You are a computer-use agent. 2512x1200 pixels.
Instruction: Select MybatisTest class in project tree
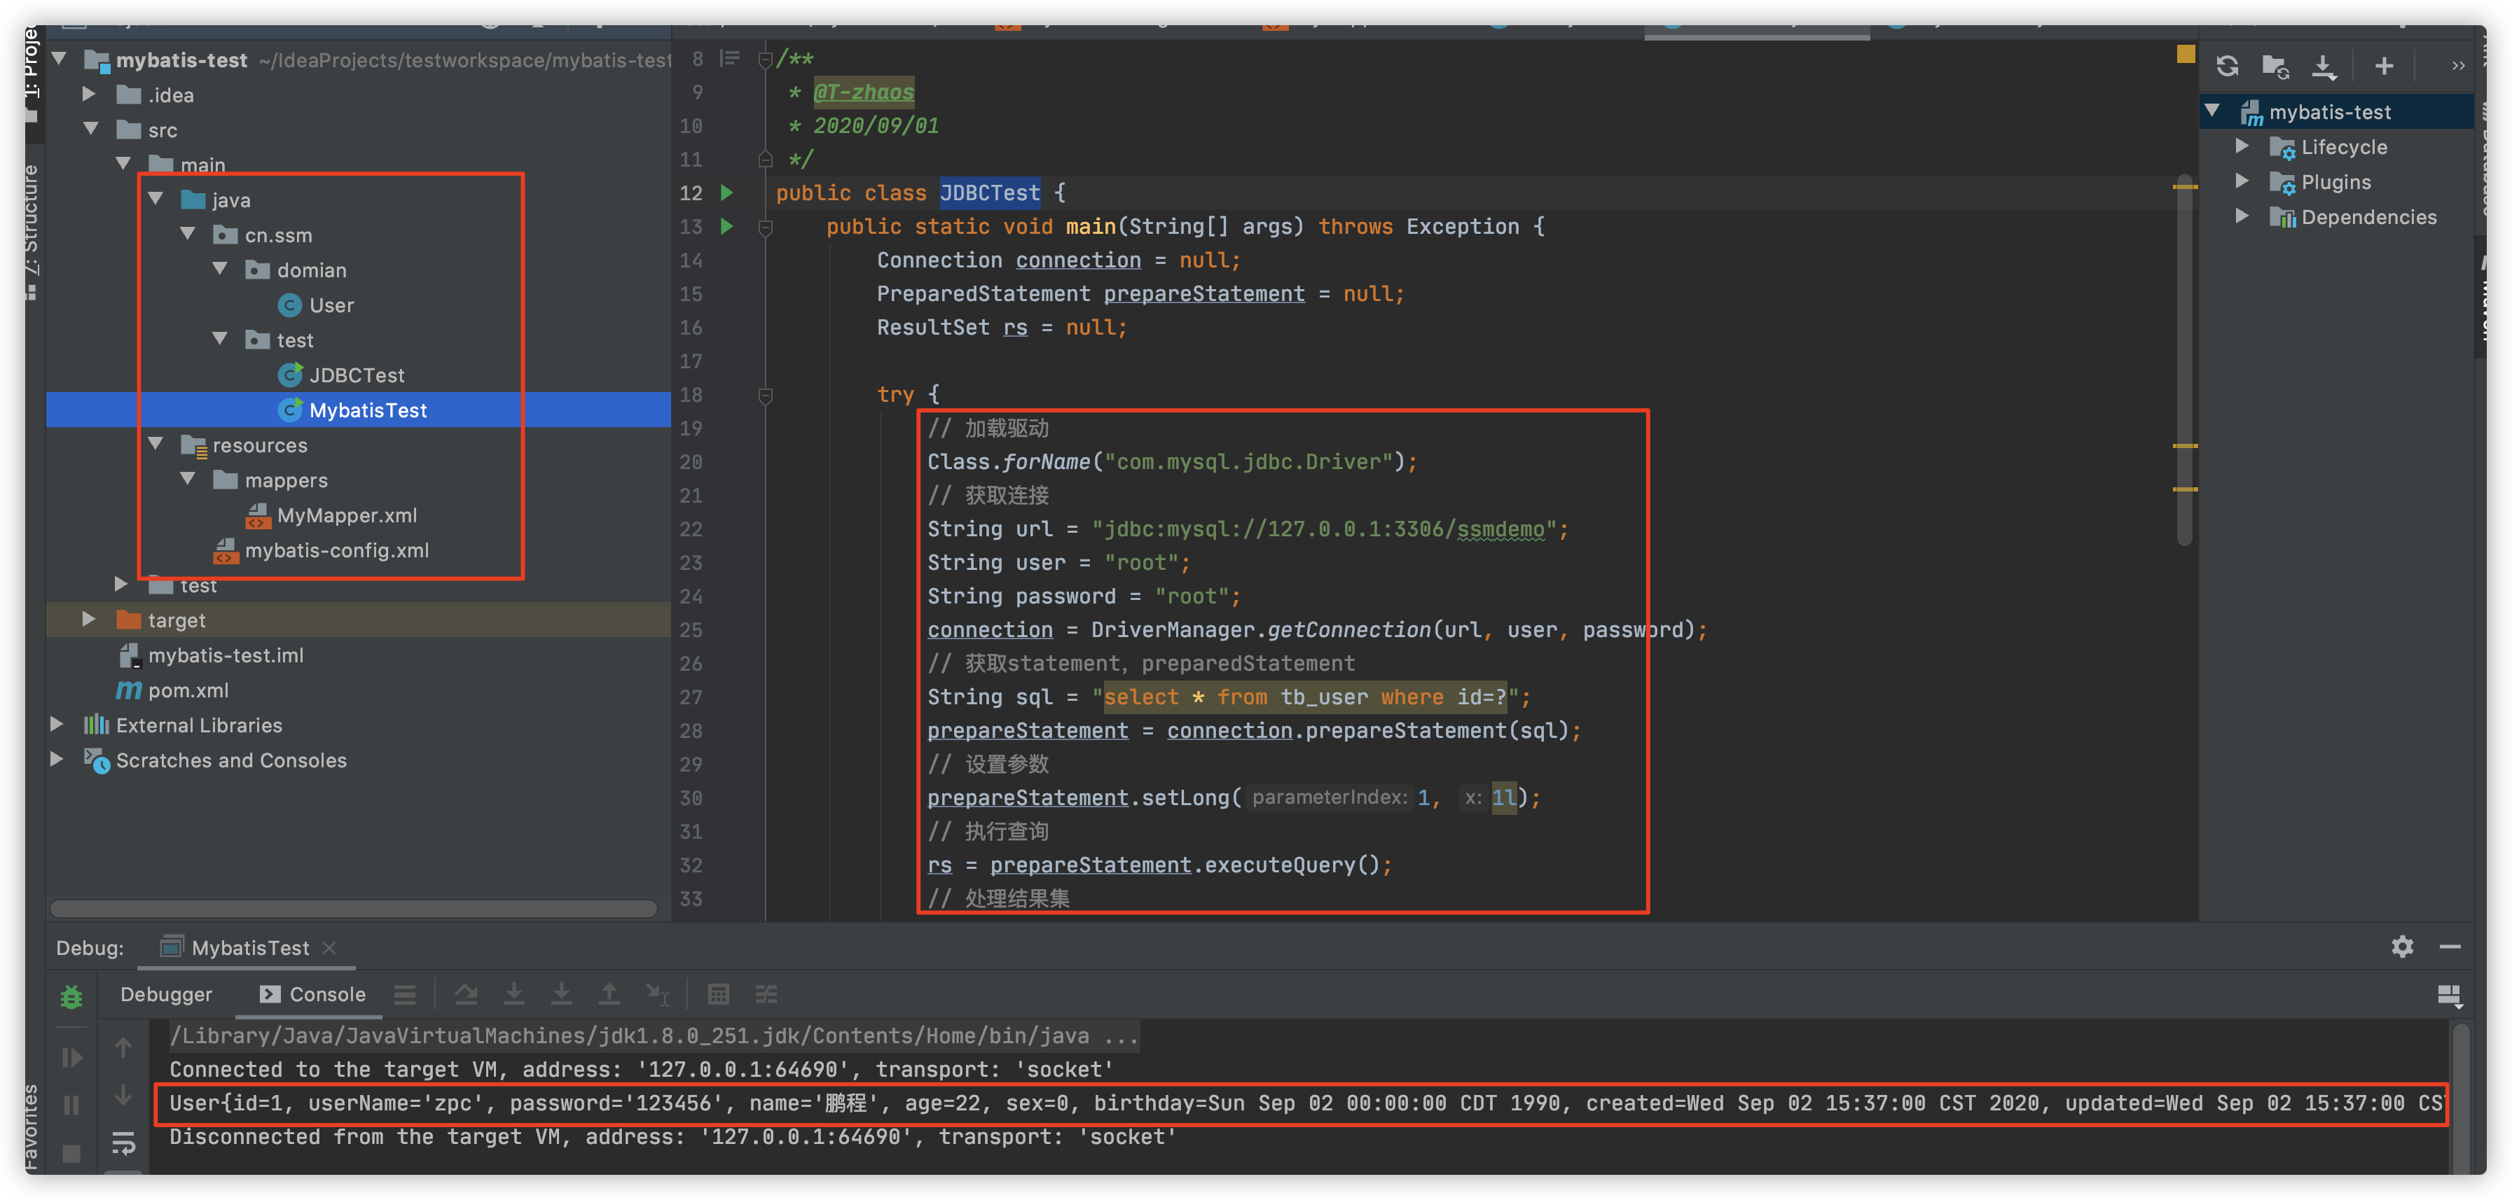(x=353, y=410)
